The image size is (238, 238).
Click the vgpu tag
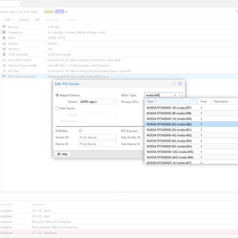pos(60,12)
